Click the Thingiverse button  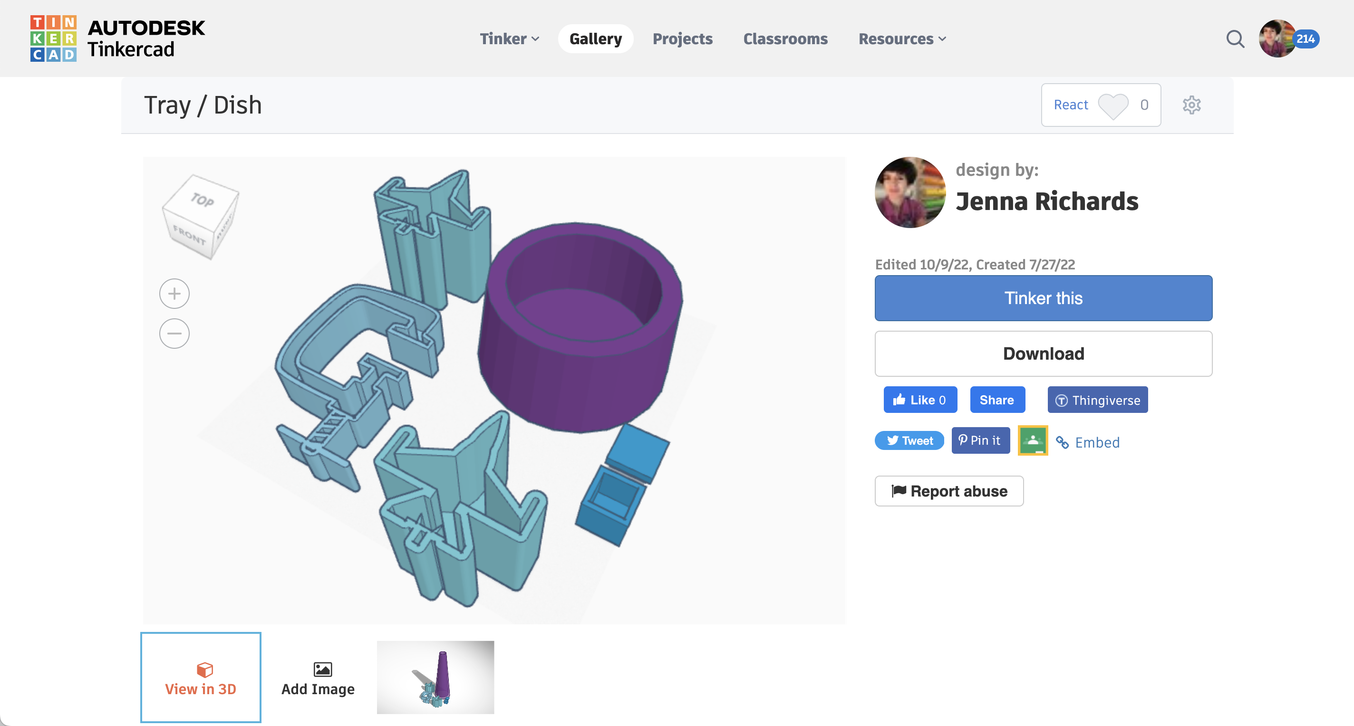pos(1097,401)
